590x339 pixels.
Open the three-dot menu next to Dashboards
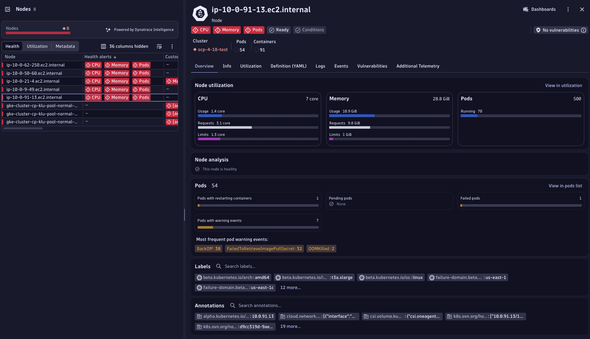pos(568,9)
